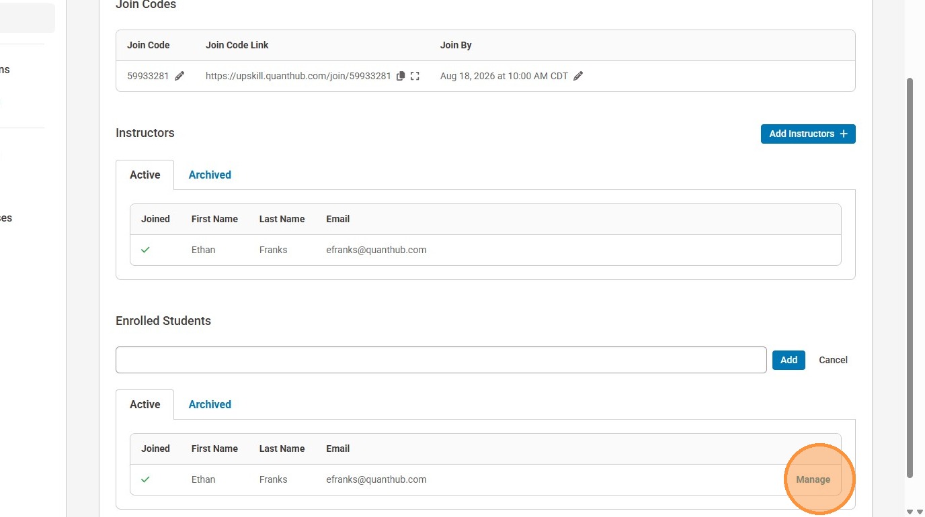Select the Active tab under Instructors
Screen dimensions: 925x517
click(x=145, y=175)
